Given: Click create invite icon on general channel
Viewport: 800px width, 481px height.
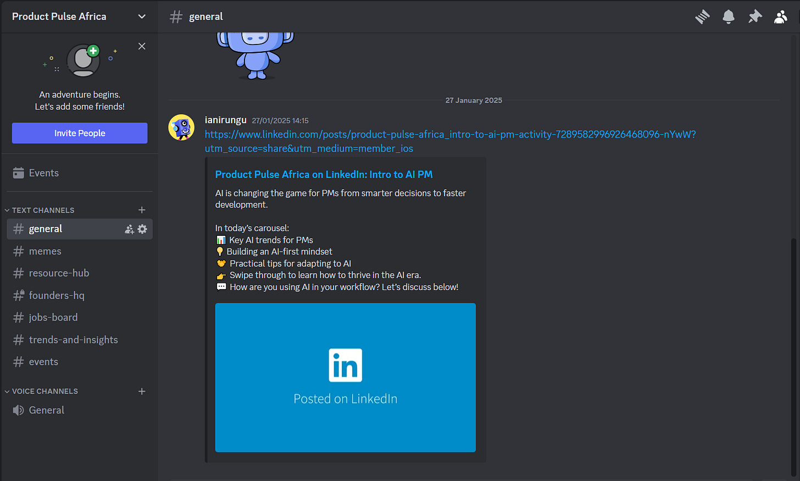Looking at the screenshot, I should tap(129, 229).
